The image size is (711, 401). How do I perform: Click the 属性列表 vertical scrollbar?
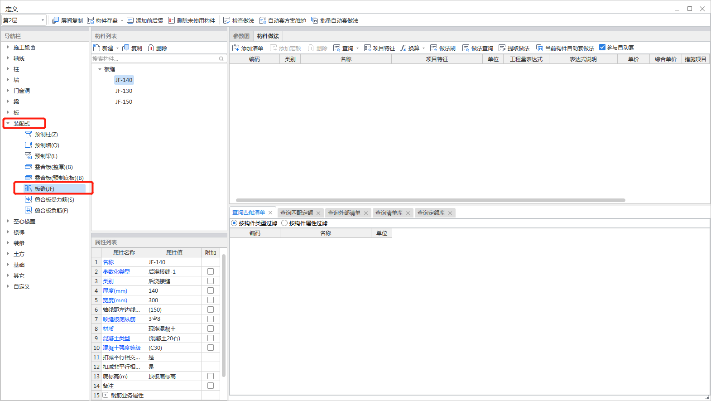tap(224, 316)
